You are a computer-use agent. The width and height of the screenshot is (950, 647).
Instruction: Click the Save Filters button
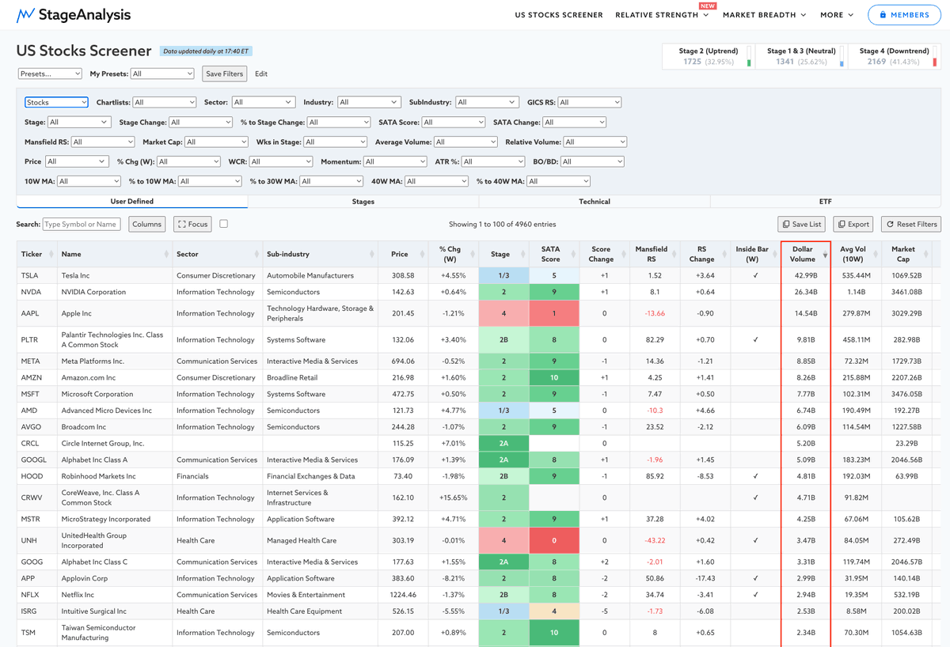click(224, 74)
